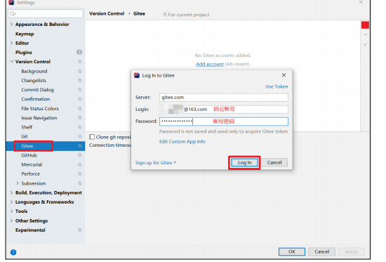Click For current project label icon
The width and height of the screenshot is (386, 262).
tap(165, 15)
